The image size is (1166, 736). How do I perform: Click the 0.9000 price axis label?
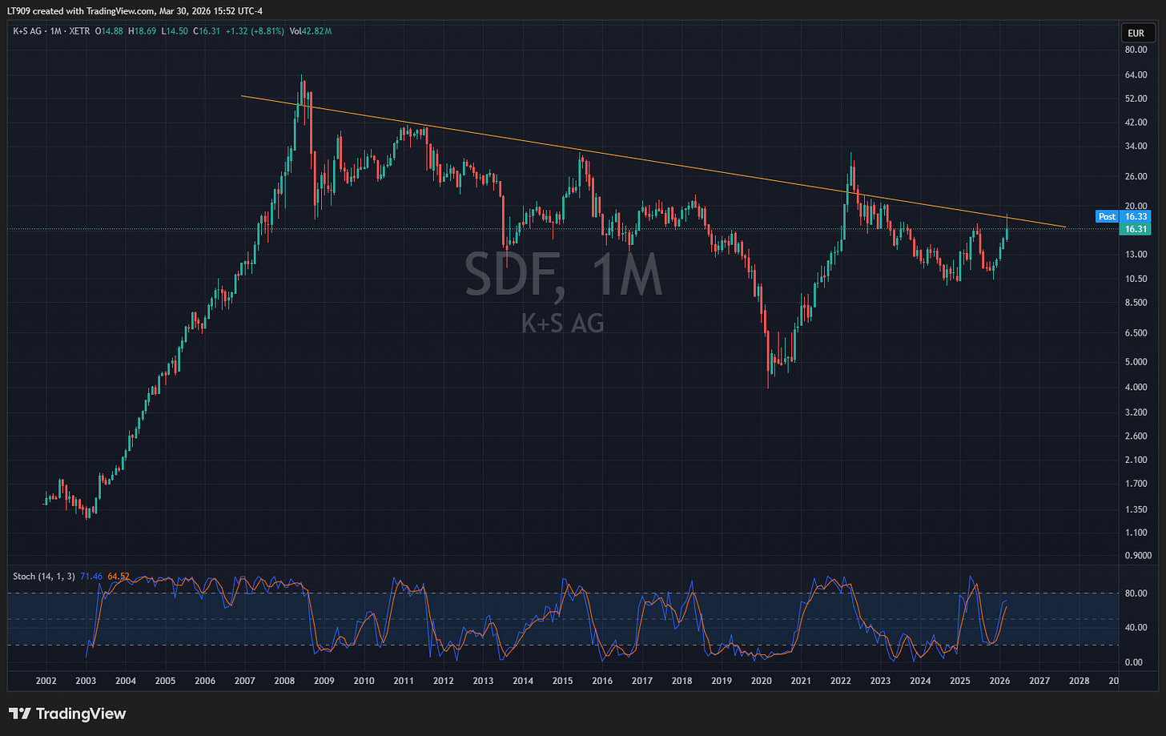point(1137,555)
